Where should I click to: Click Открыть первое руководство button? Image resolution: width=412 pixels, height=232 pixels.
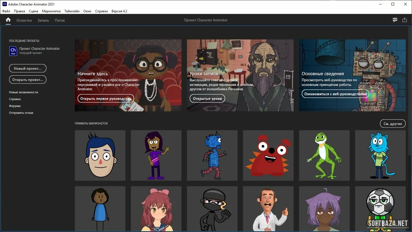pos(106,98)
